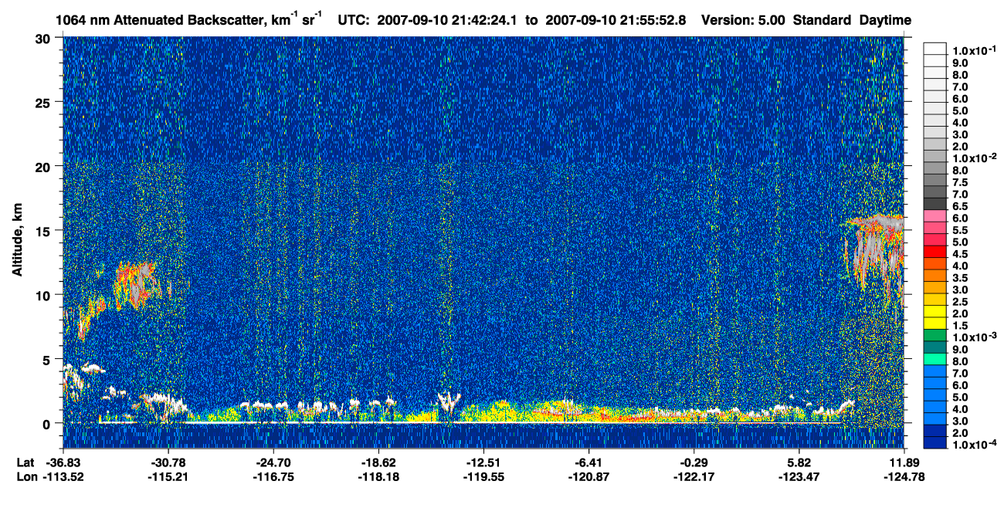Click the colorbar label 2.5

point(961,302)
